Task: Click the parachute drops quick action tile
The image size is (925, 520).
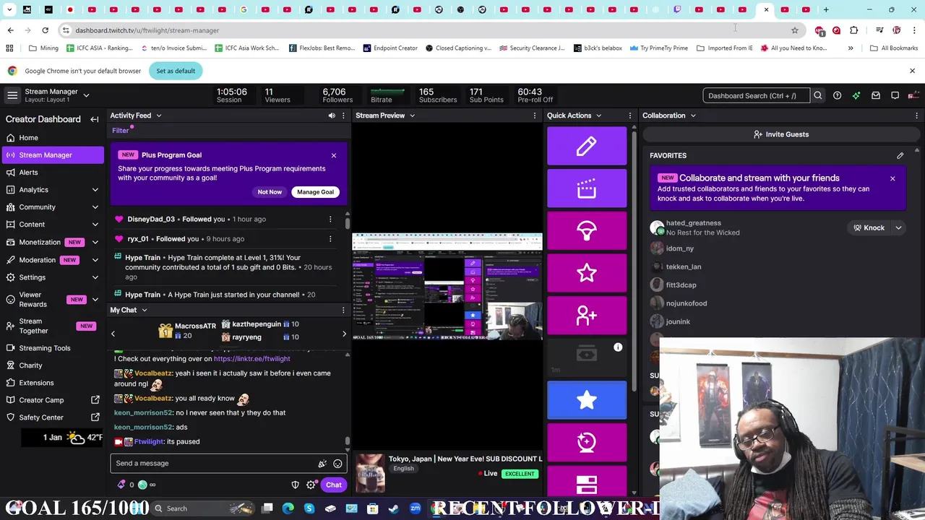Action: pyautogui.click(x=587, y=231)
